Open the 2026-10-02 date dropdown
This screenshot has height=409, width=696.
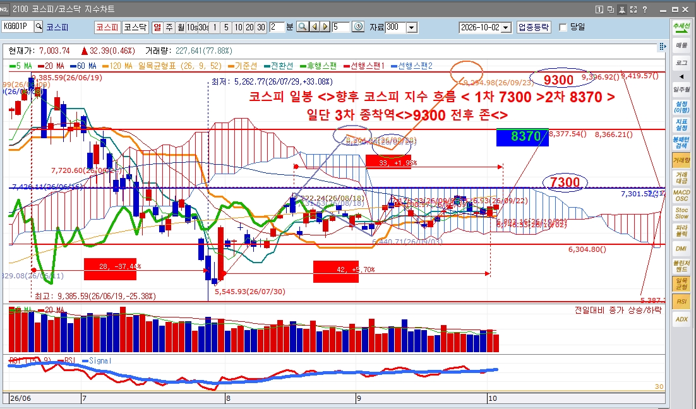click(x=507, y=28)
